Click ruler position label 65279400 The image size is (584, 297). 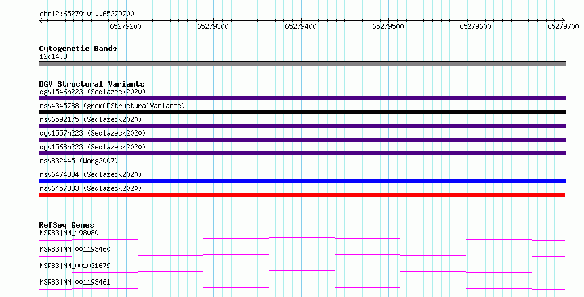301,26
